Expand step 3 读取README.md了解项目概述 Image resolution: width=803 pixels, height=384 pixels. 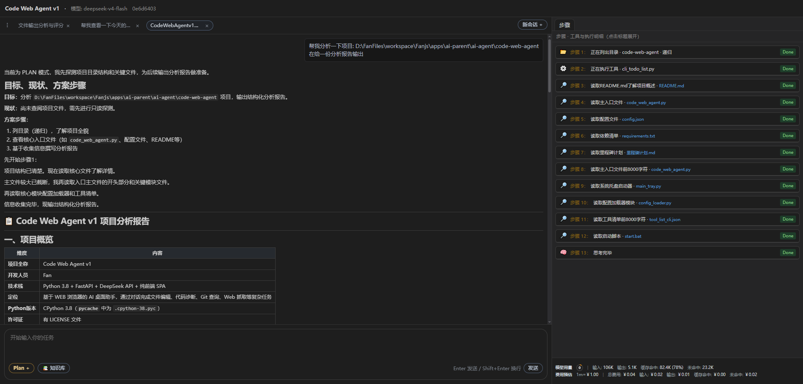623,86
